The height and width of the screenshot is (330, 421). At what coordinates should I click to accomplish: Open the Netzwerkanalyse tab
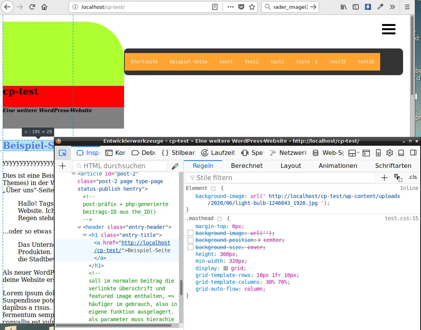288,153
